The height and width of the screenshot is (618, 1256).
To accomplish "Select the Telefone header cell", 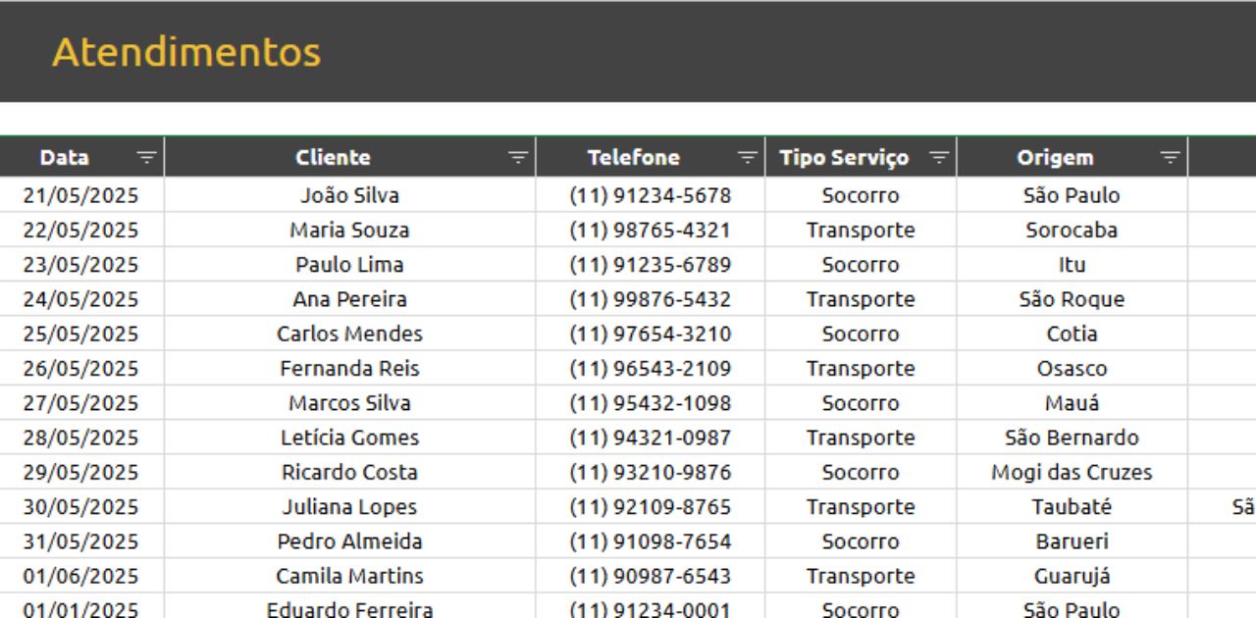I will (633, 157).
